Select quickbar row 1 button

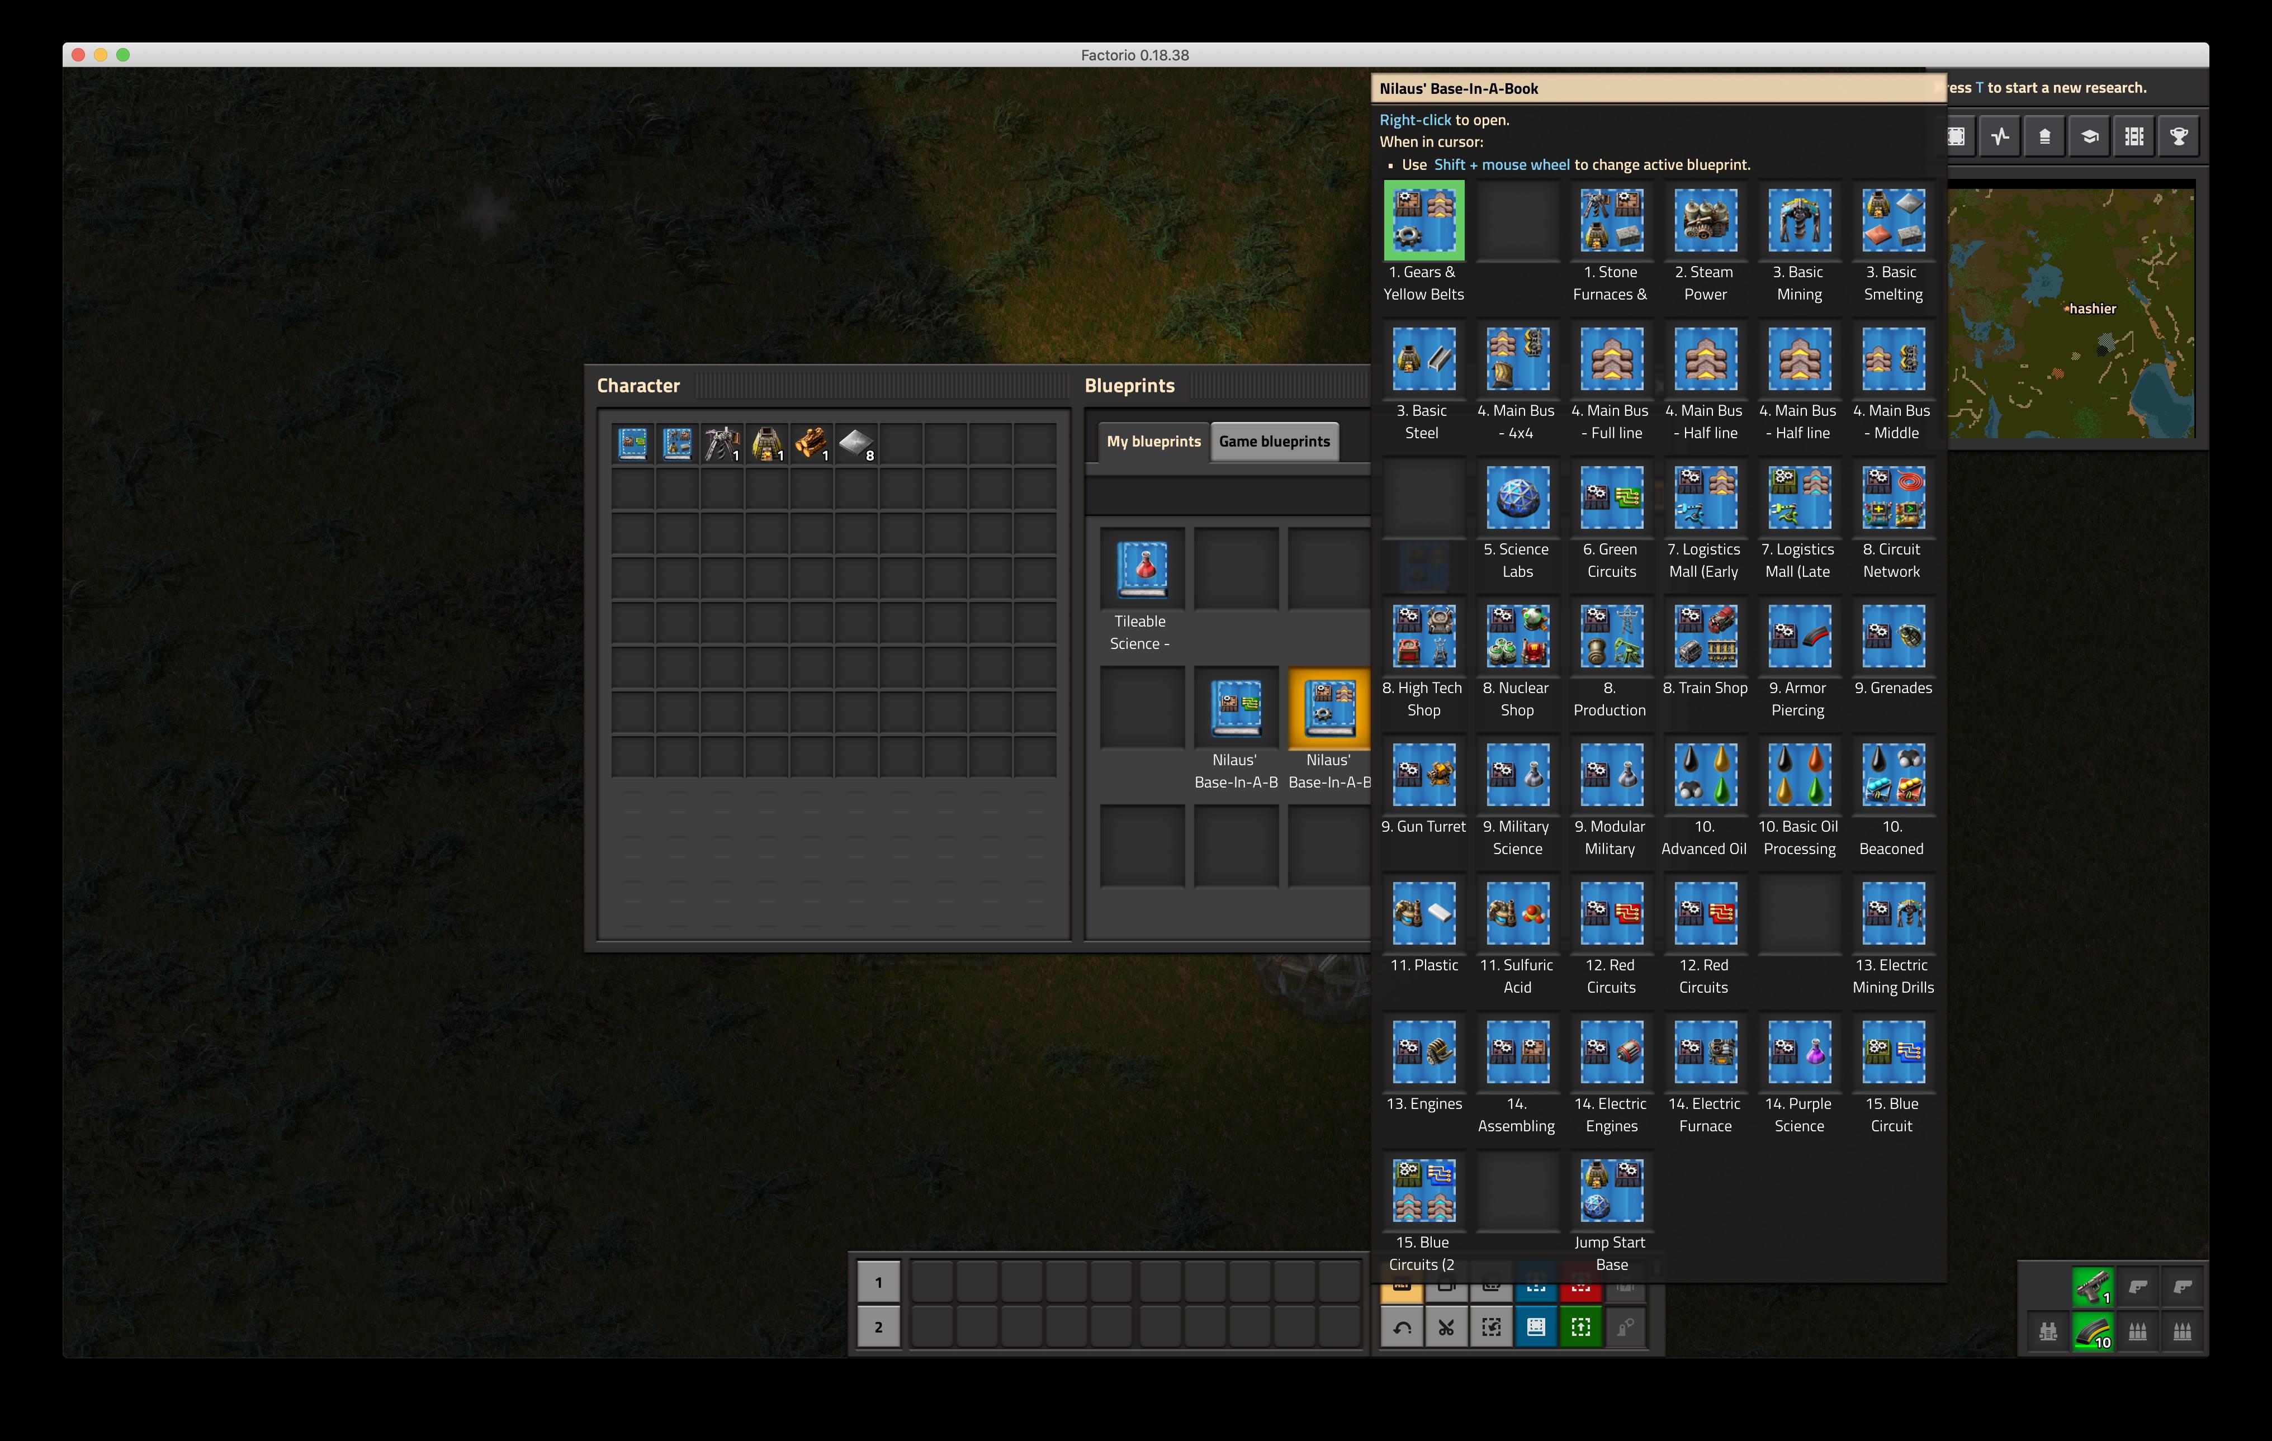(878, 1283)
